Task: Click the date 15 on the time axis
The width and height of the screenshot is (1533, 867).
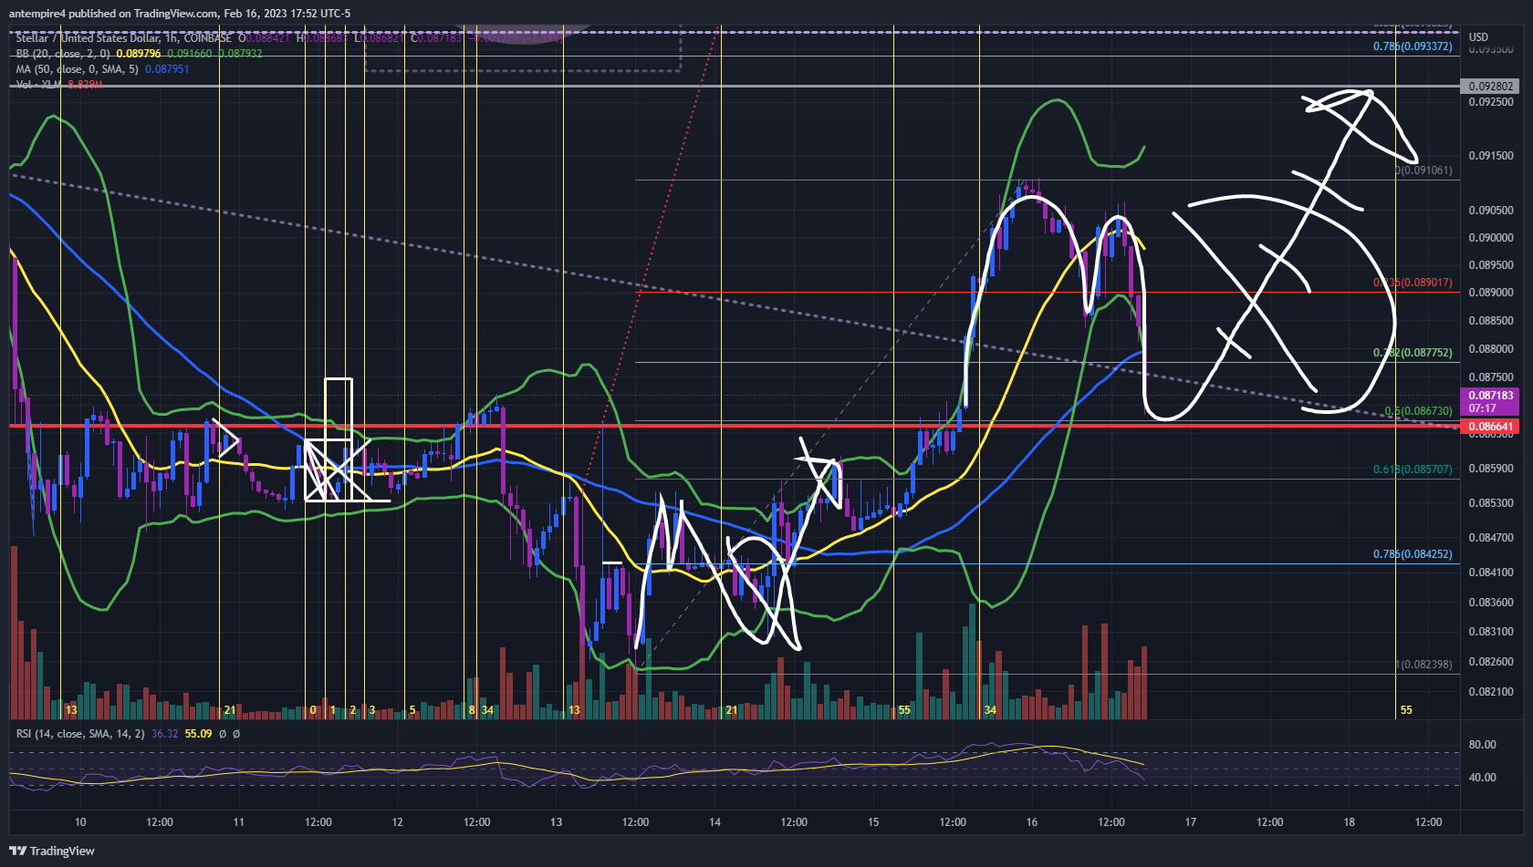Action: [x=873, y=822]
